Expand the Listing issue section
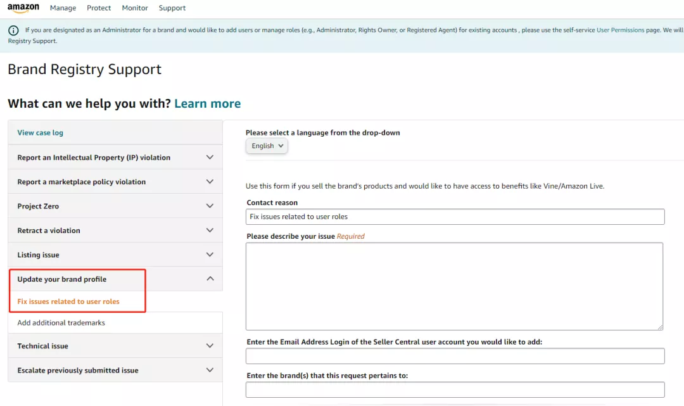This screenshot has width=684, height=406. [x=115, y=255]
